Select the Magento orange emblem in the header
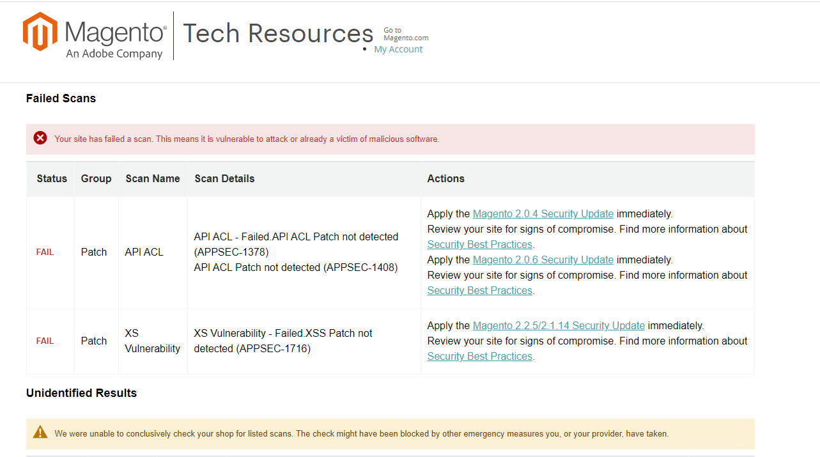This screenshot has width=820, height=457. coord(38,31)
